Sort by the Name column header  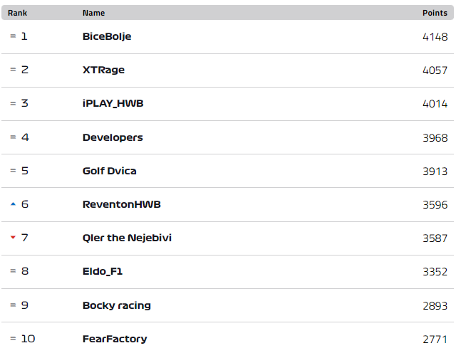pyautogui.click(x=93, y=13)
